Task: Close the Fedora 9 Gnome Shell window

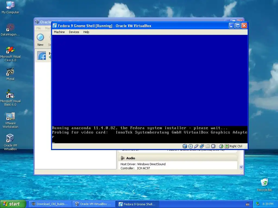Action: pos(244,26)
